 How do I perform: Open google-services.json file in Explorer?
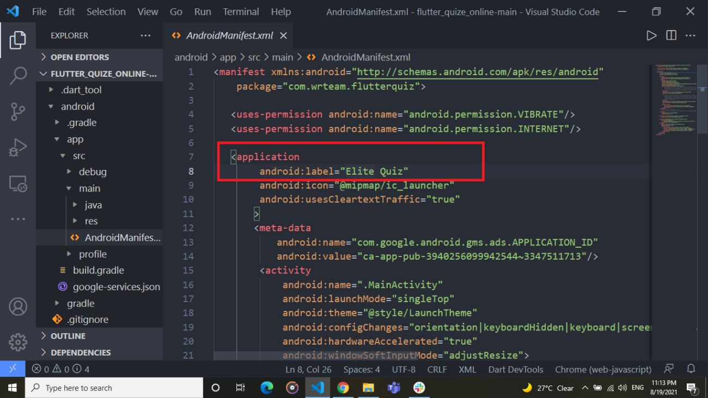point(116,286)
